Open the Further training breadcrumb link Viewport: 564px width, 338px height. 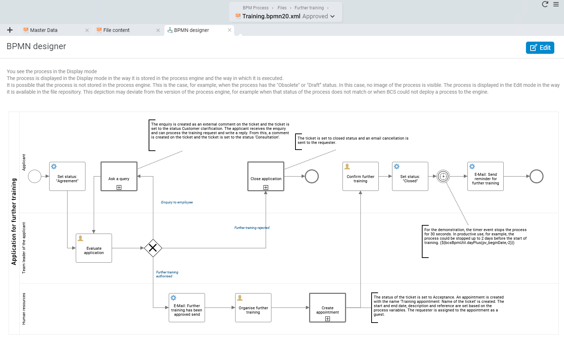309,8
